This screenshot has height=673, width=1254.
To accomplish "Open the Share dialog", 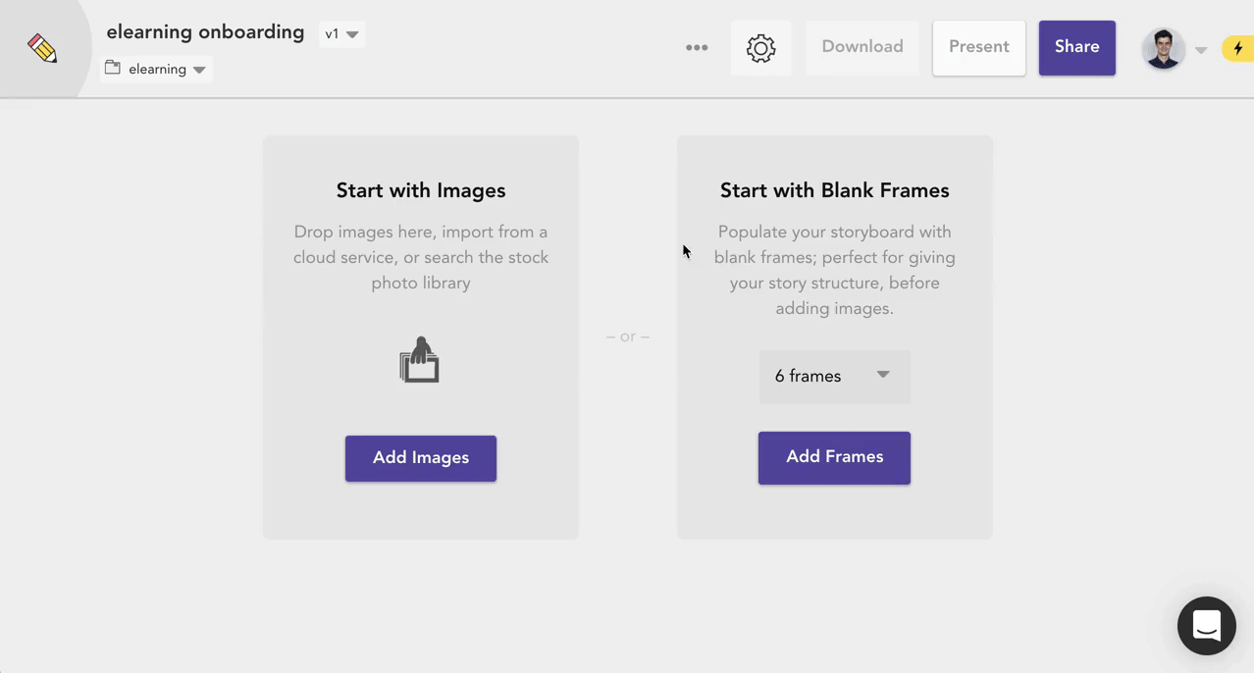I will coord(1076,46).
